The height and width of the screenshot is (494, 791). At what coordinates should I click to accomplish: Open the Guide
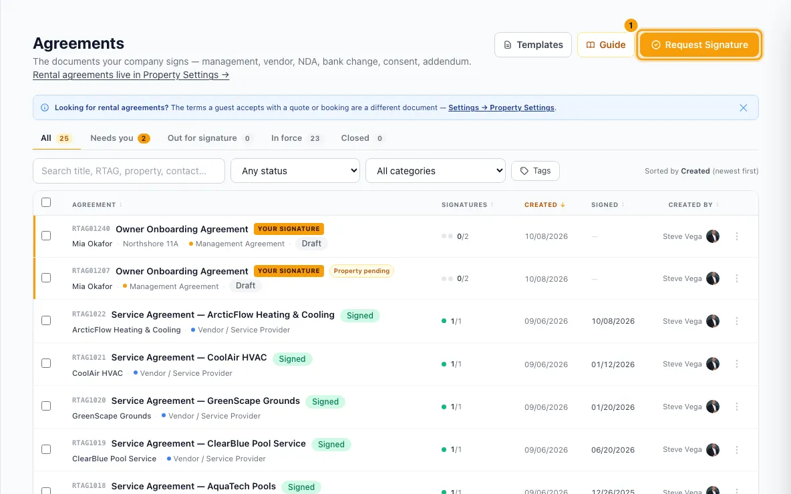605,45
